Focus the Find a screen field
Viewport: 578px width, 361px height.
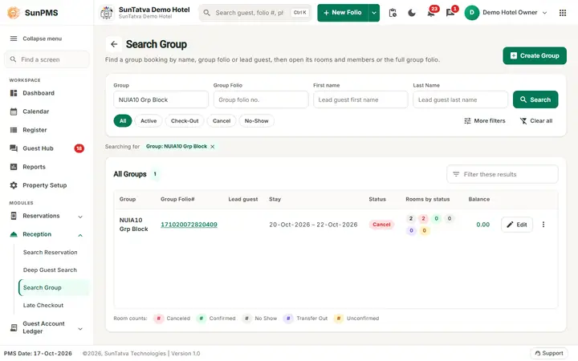47,59
